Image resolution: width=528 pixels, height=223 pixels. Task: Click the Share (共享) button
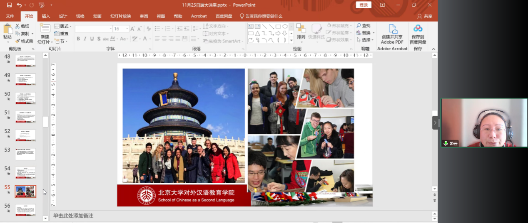425,16
